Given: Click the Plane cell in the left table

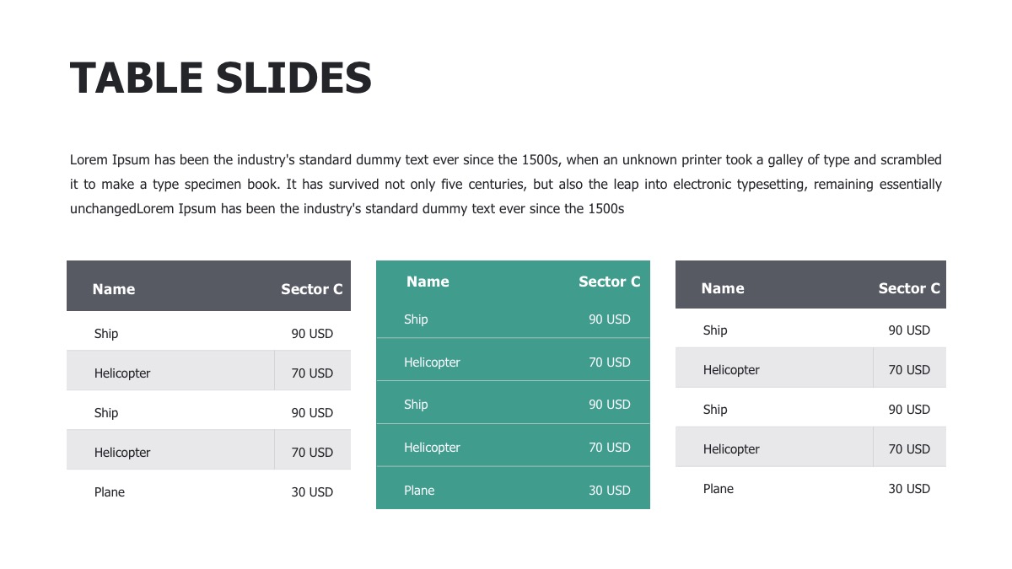Looking at the screenshot, I should (x=110, y=492).
